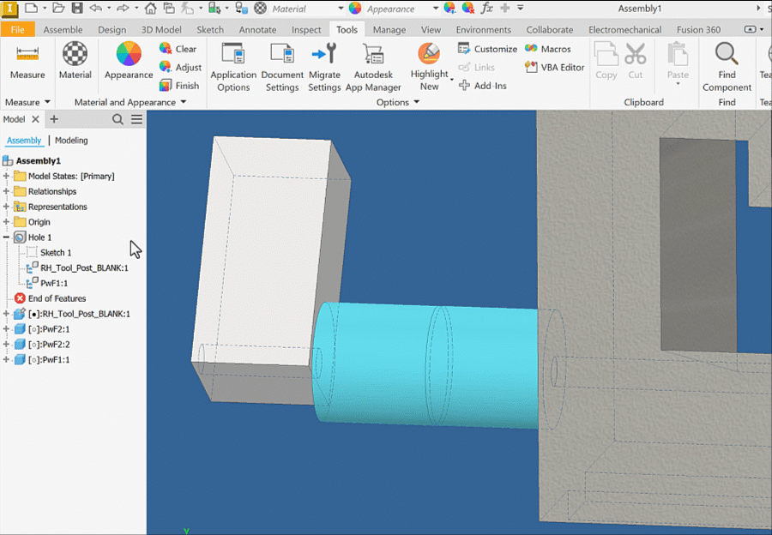
Task: Expand the Representations folder
Action: coord(6,207)
